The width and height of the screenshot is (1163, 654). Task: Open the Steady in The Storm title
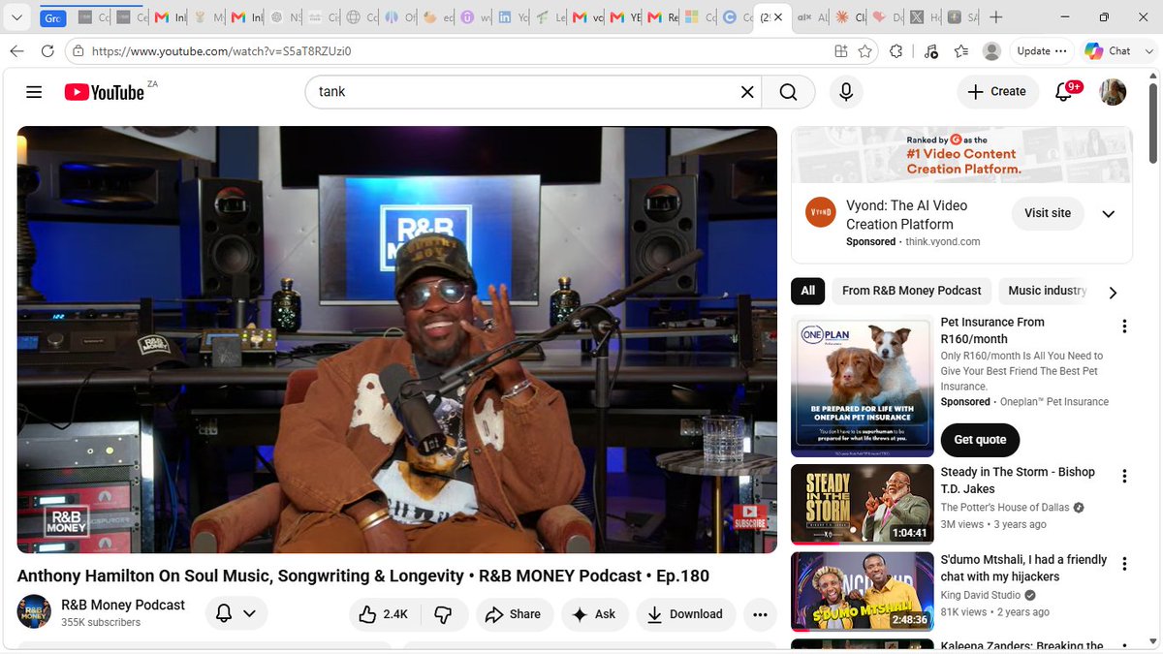click(1018, 481)
